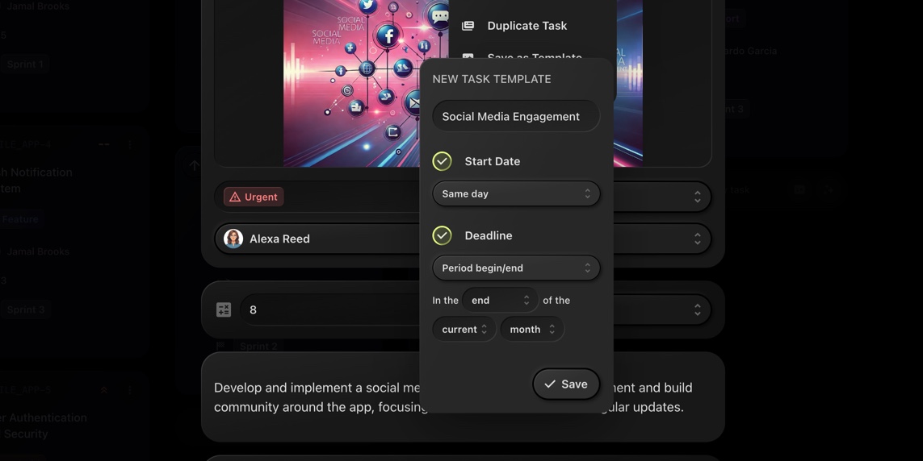Click the Urgent priority badge
The height and width of the screenshot is (461, 923).
254,197
